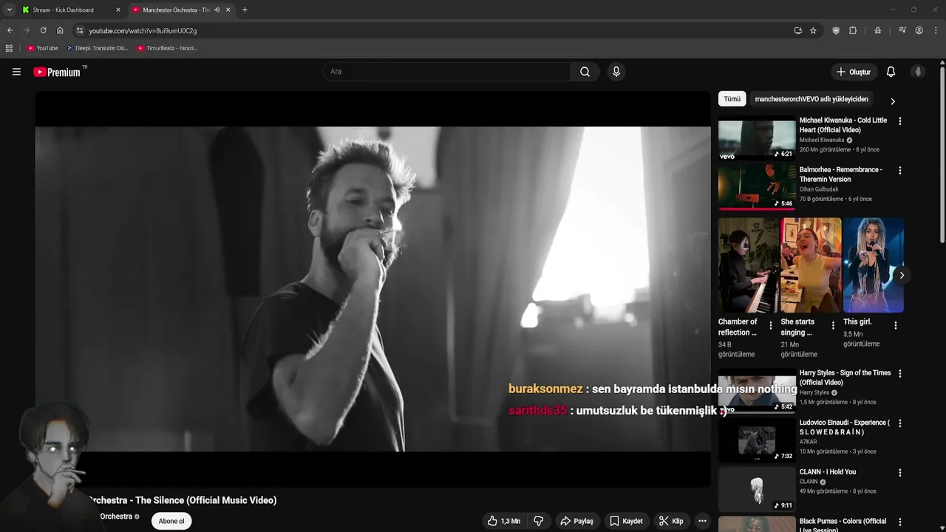Select the Tümü filter chip
The image size is (946, 532).
pos(732,99)
